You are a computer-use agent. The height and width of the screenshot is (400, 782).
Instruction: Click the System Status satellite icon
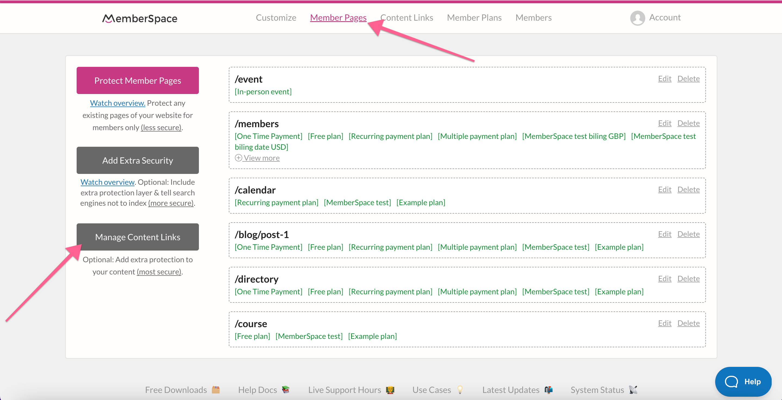[633, 390]
